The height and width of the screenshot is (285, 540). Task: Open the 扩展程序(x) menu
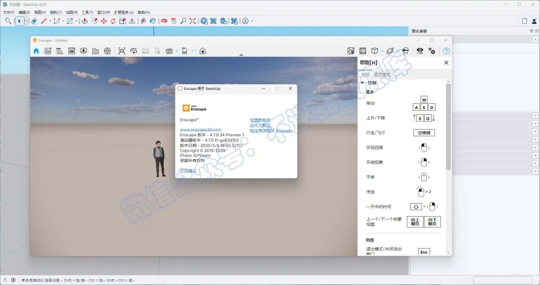tap(124, 12)
